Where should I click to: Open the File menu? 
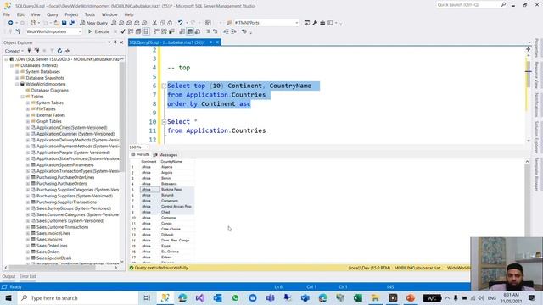(7, 14)
